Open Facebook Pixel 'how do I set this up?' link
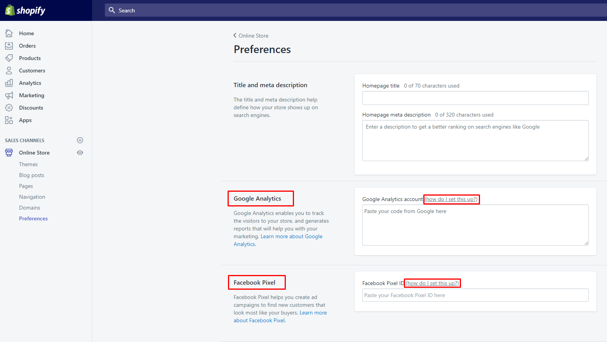Image resolution: width=607 pixels, height=342 pixels. click(x=432, y=283)
